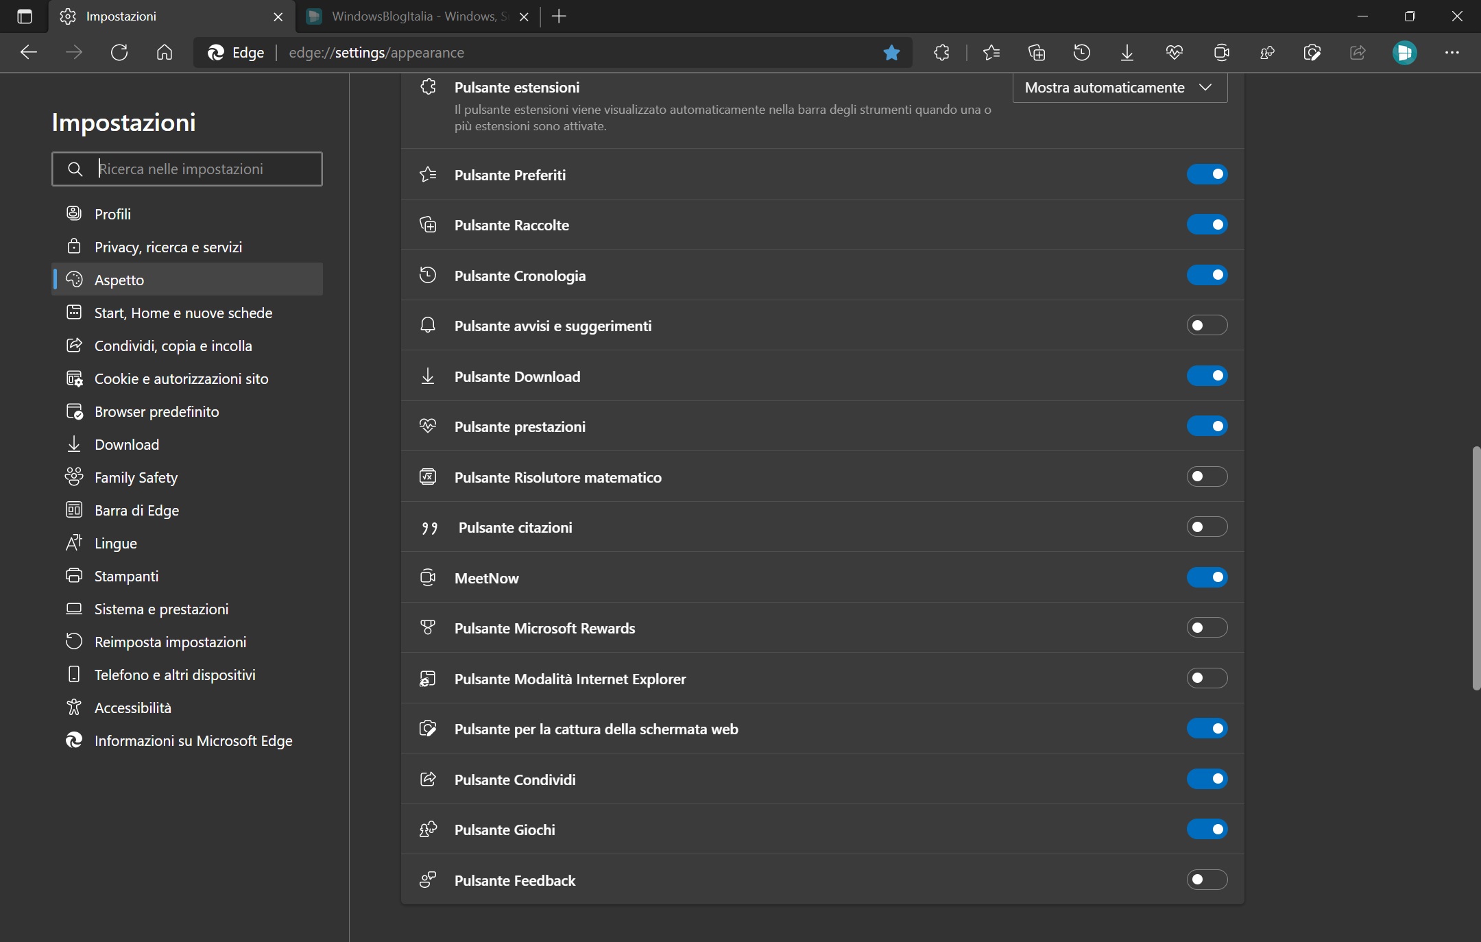1481x942 pixels.
Task: Enable Pulsante Feedback toggle
Action: click(x=1207, y=880)
